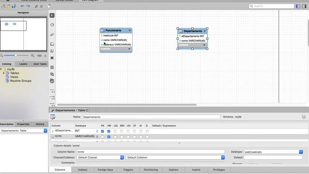
Task: Uncheck NN for idDepartamento column
Action: coord(109,131)
